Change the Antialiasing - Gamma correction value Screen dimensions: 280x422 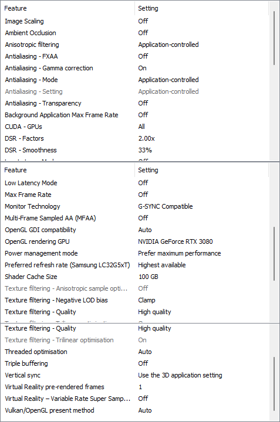tap(142, 68)
